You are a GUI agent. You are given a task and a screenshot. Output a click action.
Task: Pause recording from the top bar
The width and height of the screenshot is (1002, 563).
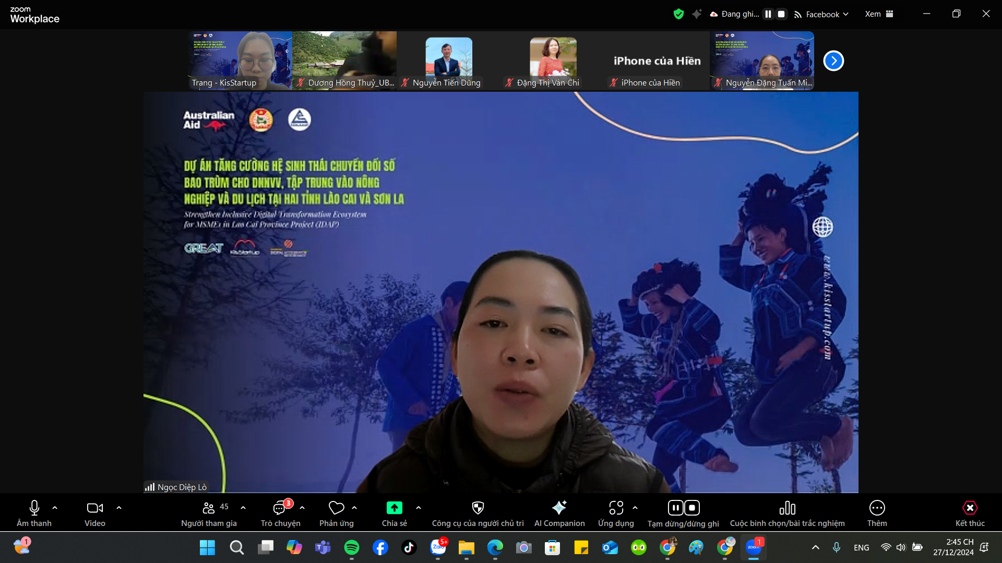click(768, 14)
